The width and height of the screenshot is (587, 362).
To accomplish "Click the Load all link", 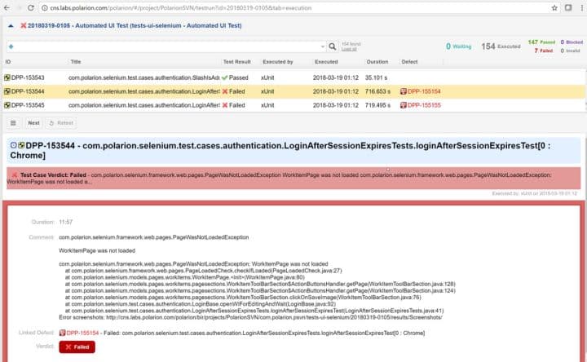I will 348,50.
